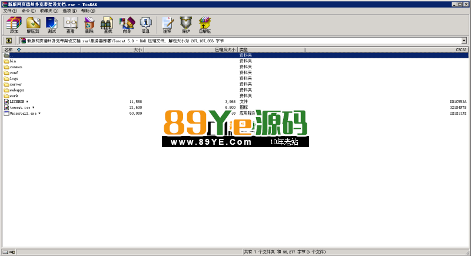Screen dimensions: 471x256
Task: Minimize the WinRAR window
Action: [455, 4]
